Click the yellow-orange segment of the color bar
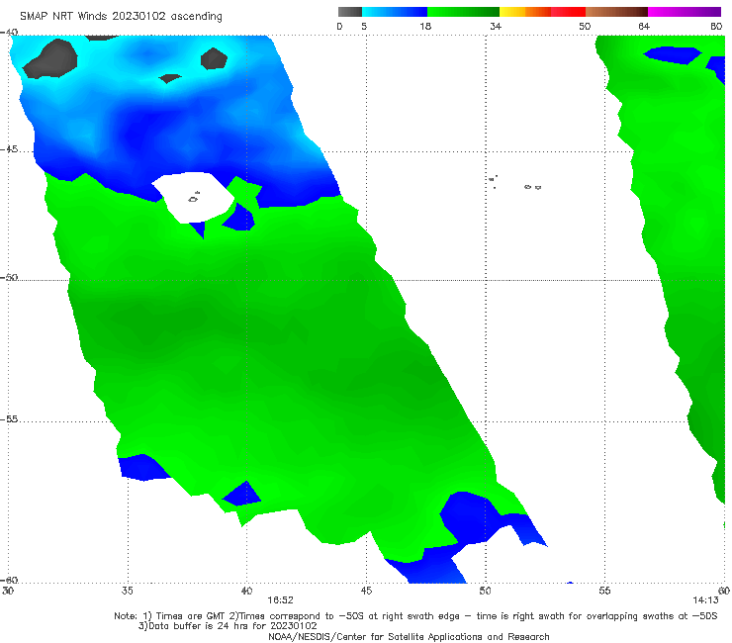732x643 pixels. (525, 12)
